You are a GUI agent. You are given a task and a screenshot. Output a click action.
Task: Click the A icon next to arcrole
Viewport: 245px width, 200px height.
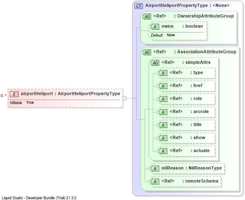pos(163,112)
